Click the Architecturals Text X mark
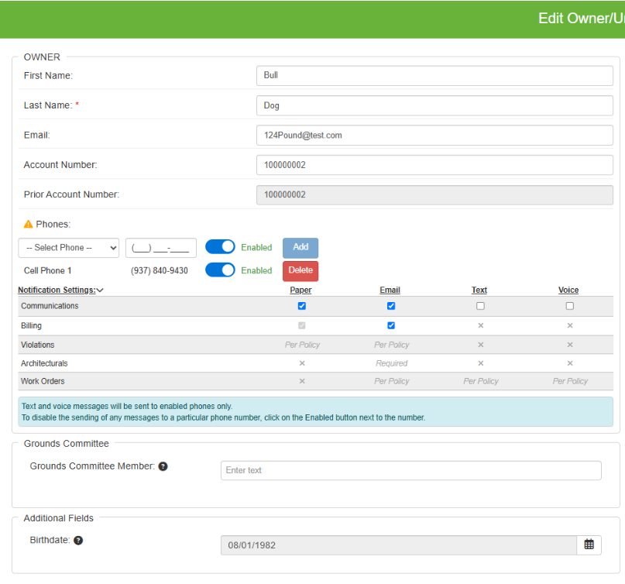Screen dimensions: 625x584 coord(481,363)
